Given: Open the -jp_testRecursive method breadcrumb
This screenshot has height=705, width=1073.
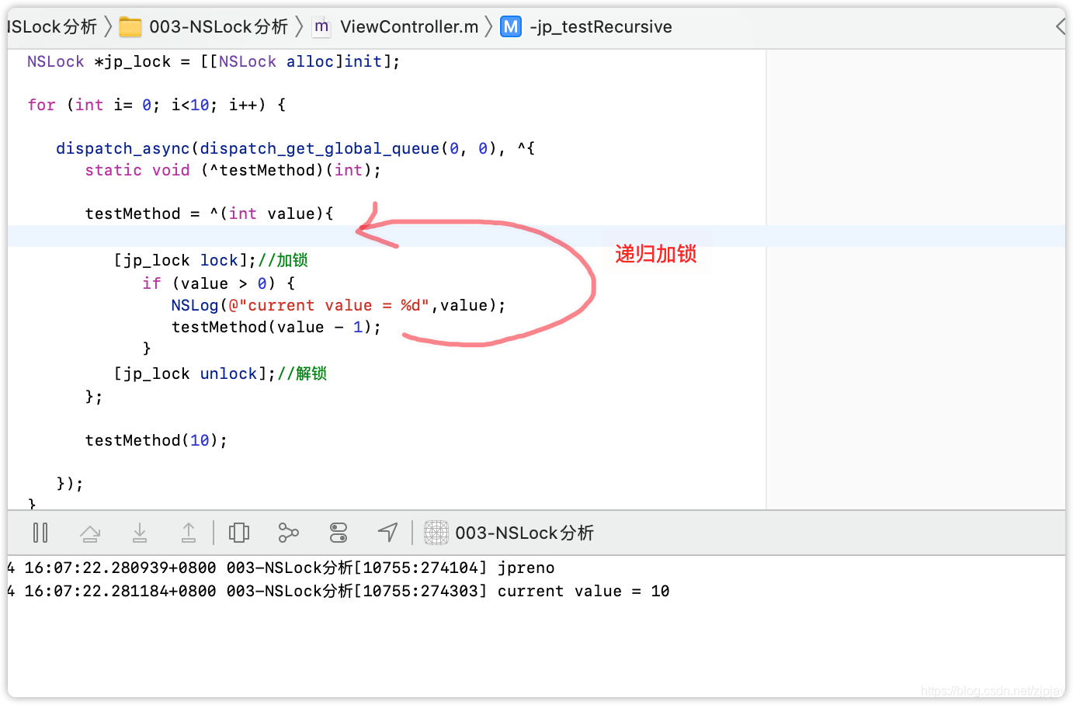Looking at the screenshot, I should click(x=601, y=27).
